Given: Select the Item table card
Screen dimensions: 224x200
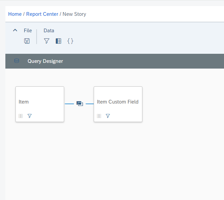Looking at the screenshot, I should pos(40,104).
